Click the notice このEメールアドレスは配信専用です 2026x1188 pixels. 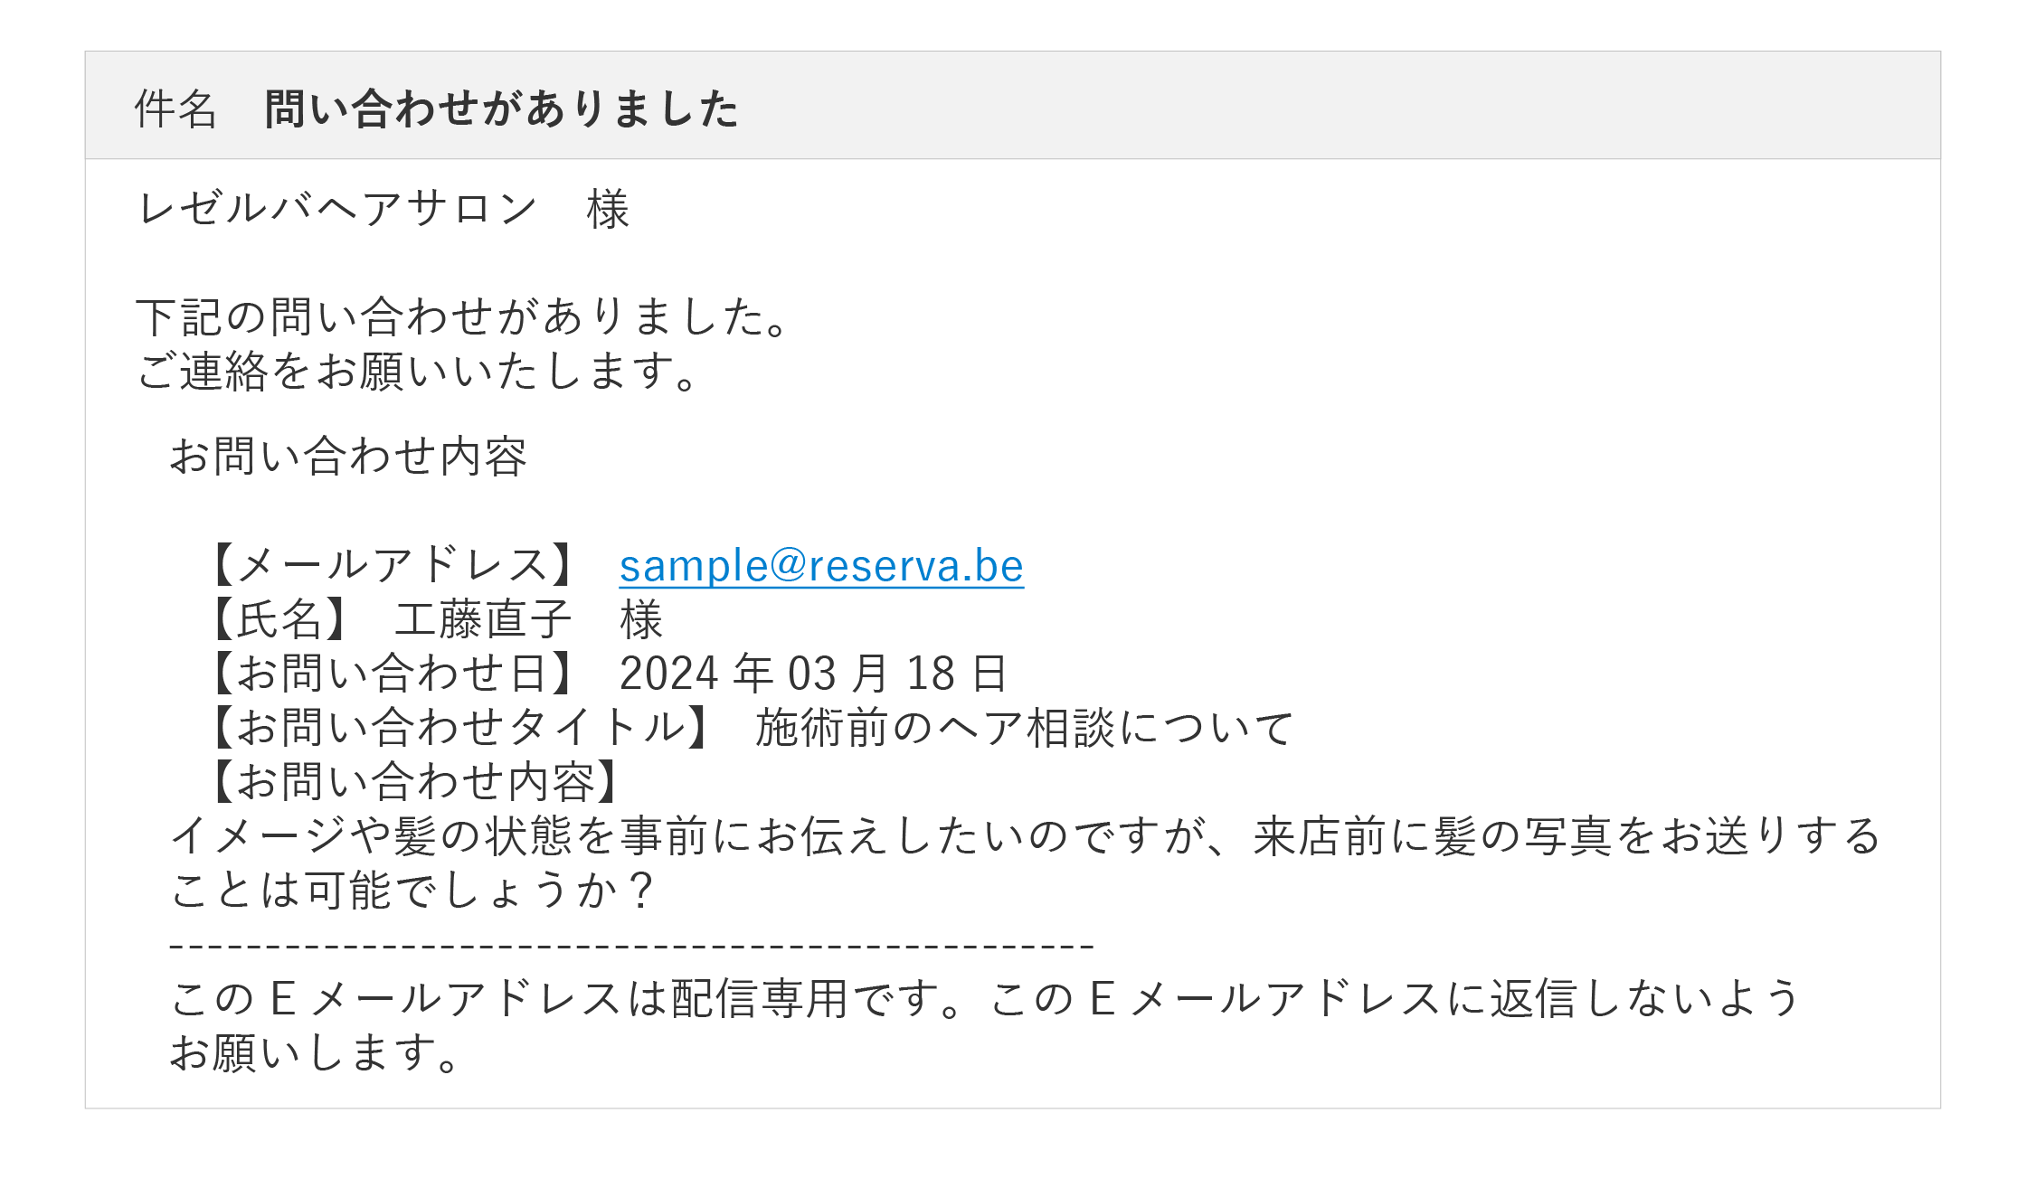[x=984, y=999]
